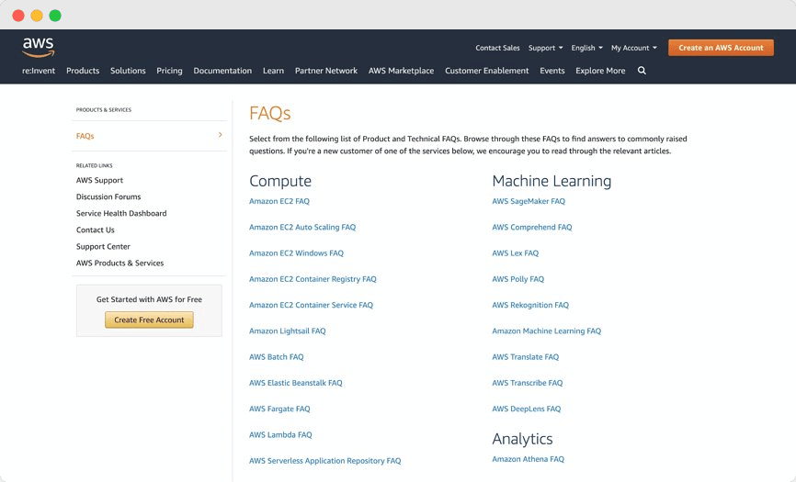Open Explore More menu
The height and width of the screenshot is (482, 796).
pos(600,71)
